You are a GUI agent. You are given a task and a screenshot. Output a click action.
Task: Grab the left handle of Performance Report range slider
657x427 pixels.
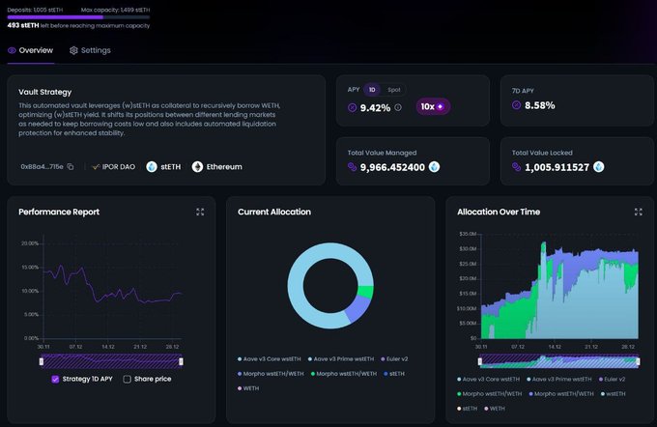41,360
